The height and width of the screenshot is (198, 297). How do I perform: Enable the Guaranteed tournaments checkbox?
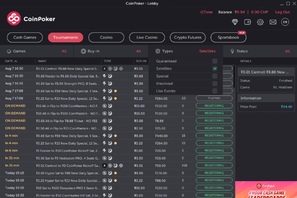(x=215, y=61)
